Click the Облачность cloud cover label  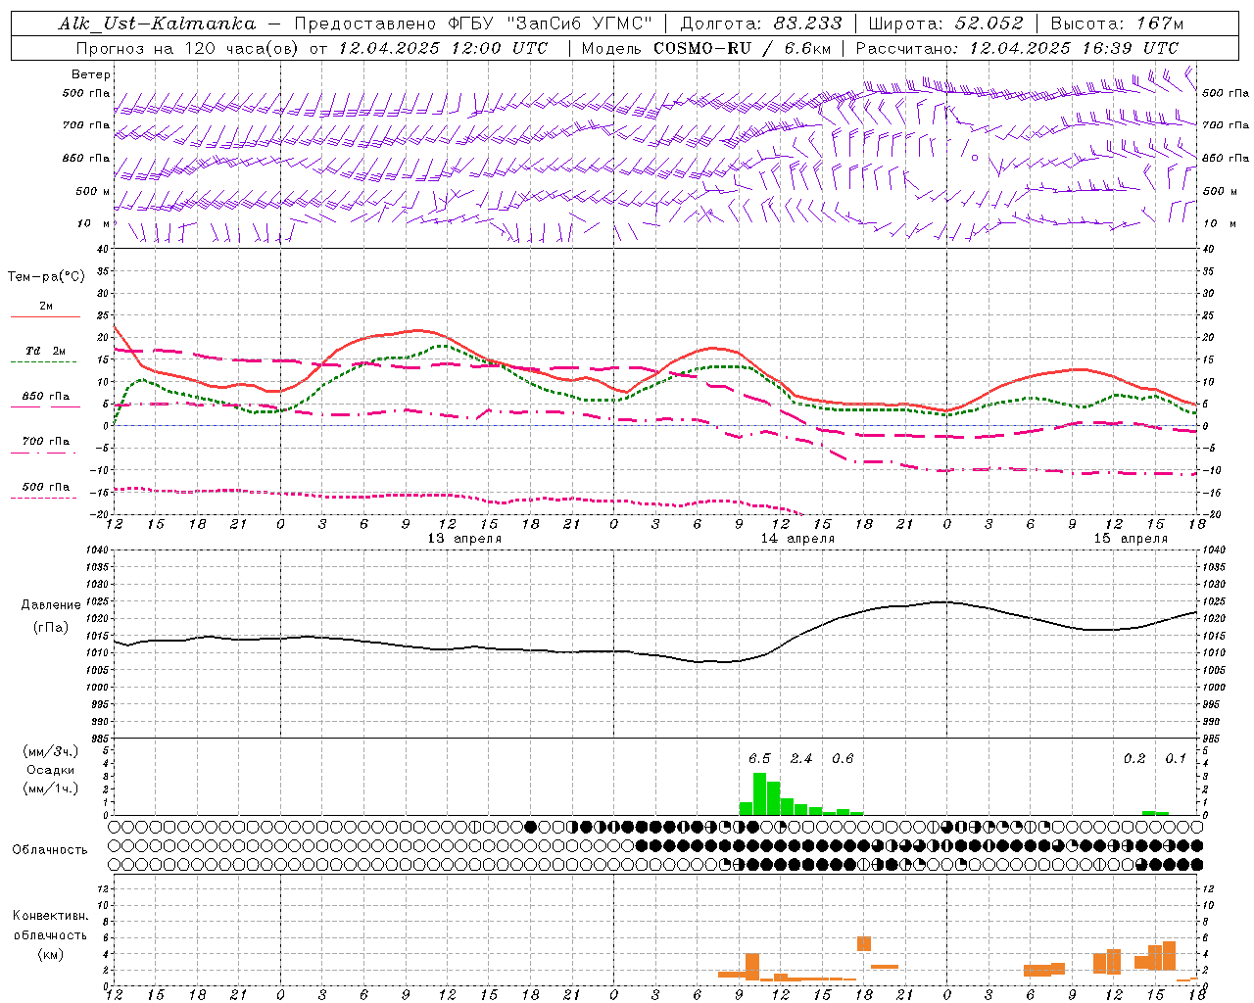click(x=50, y=849)
